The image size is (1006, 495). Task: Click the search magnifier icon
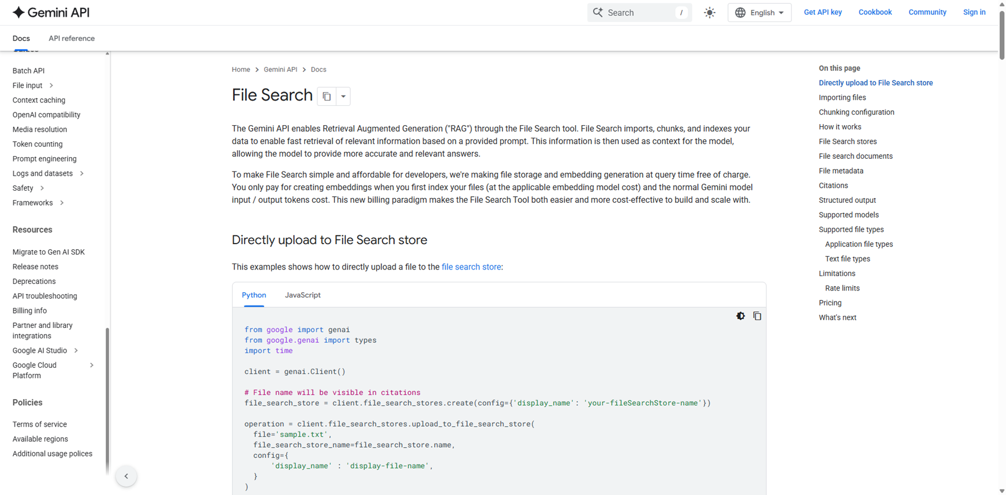(598, 12)
